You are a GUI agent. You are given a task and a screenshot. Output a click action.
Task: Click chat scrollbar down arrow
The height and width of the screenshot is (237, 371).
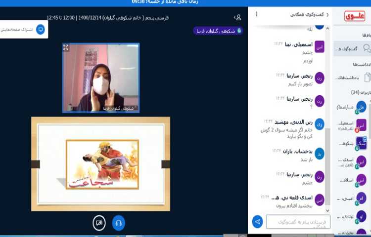coord(327,210)
